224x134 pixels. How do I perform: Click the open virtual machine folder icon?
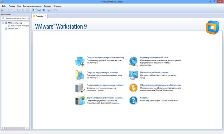coord(79,75)
